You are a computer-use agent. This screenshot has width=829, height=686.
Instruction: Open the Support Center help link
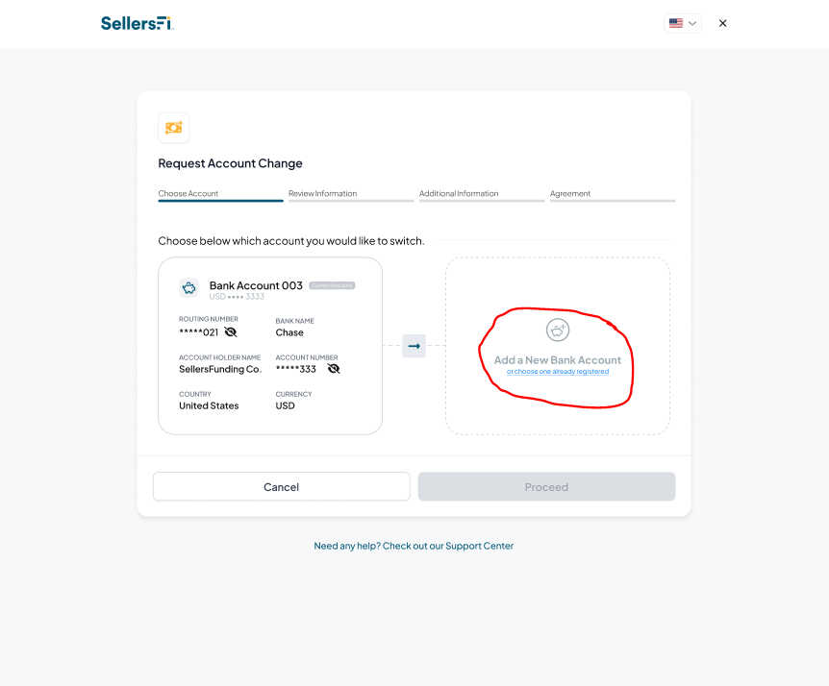coord(414,546)
